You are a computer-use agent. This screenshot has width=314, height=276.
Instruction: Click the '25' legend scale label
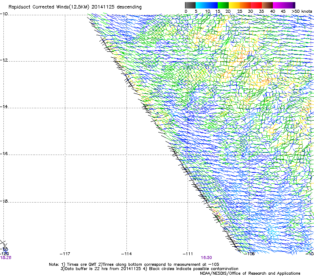239,11
